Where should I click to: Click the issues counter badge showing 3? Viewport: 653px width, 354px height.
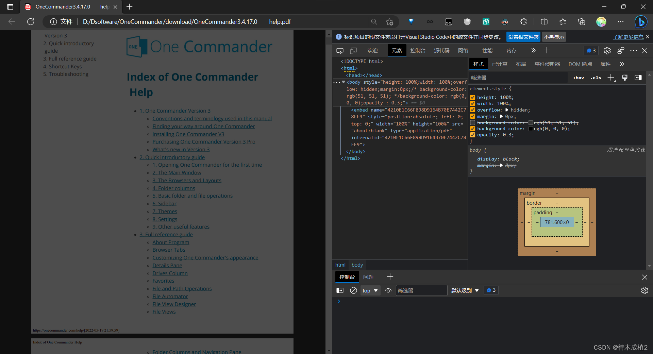591,50
